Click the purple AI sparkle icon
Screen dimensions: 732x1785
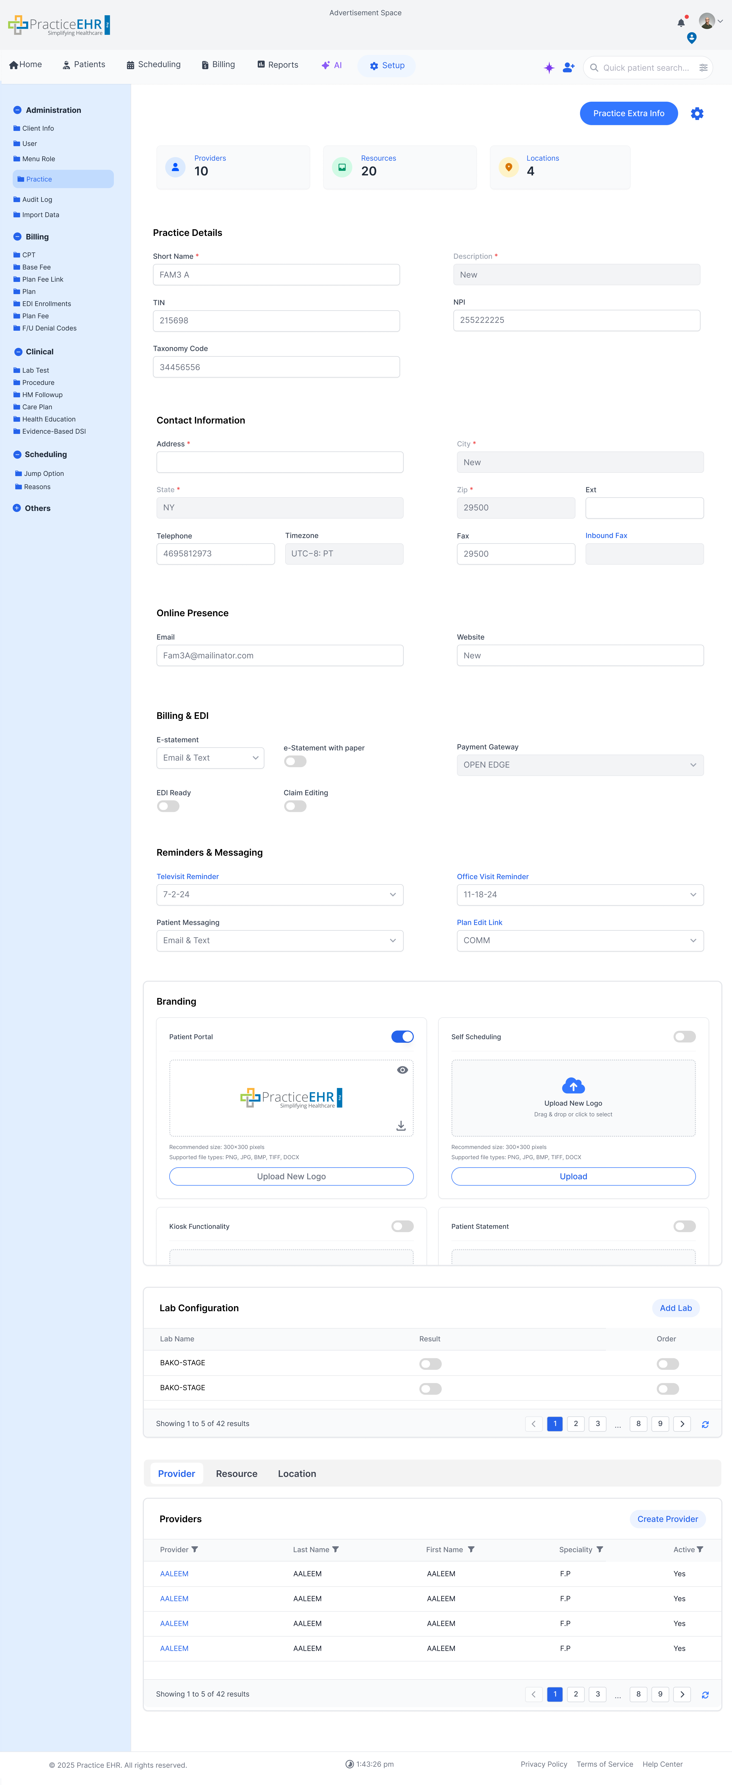[x=549, y=68]
